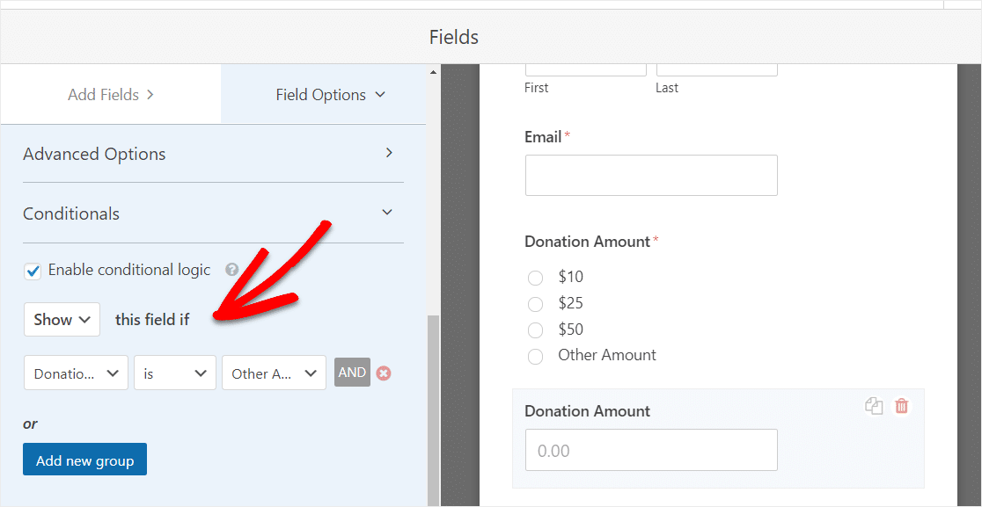Switch to the Add Fields tab
The height and width of the screenshot is (507, 982).
(x=111, y=95)
